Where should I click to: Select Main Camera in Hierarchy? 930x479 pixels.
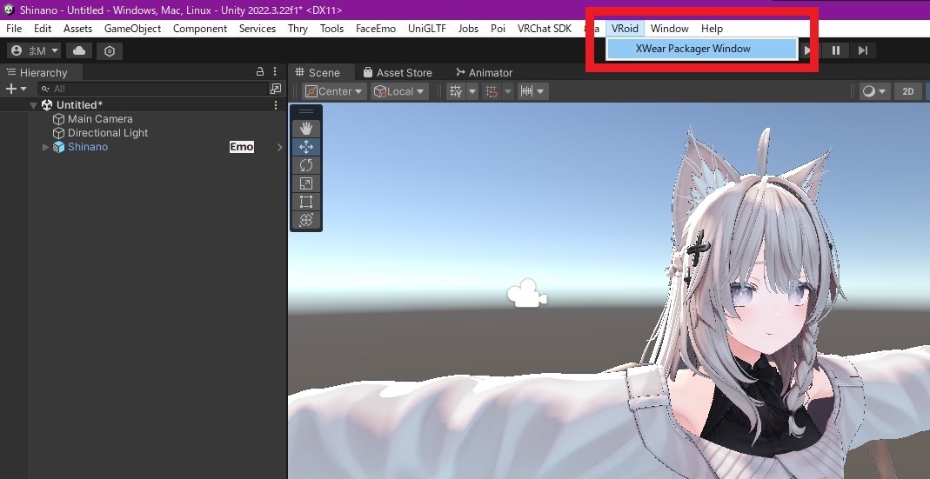[100, 119]
